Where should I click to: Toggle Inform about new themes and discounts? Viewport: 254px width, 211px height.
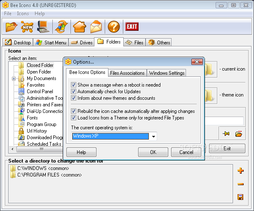pyautogui.click(x=73, y=98)
